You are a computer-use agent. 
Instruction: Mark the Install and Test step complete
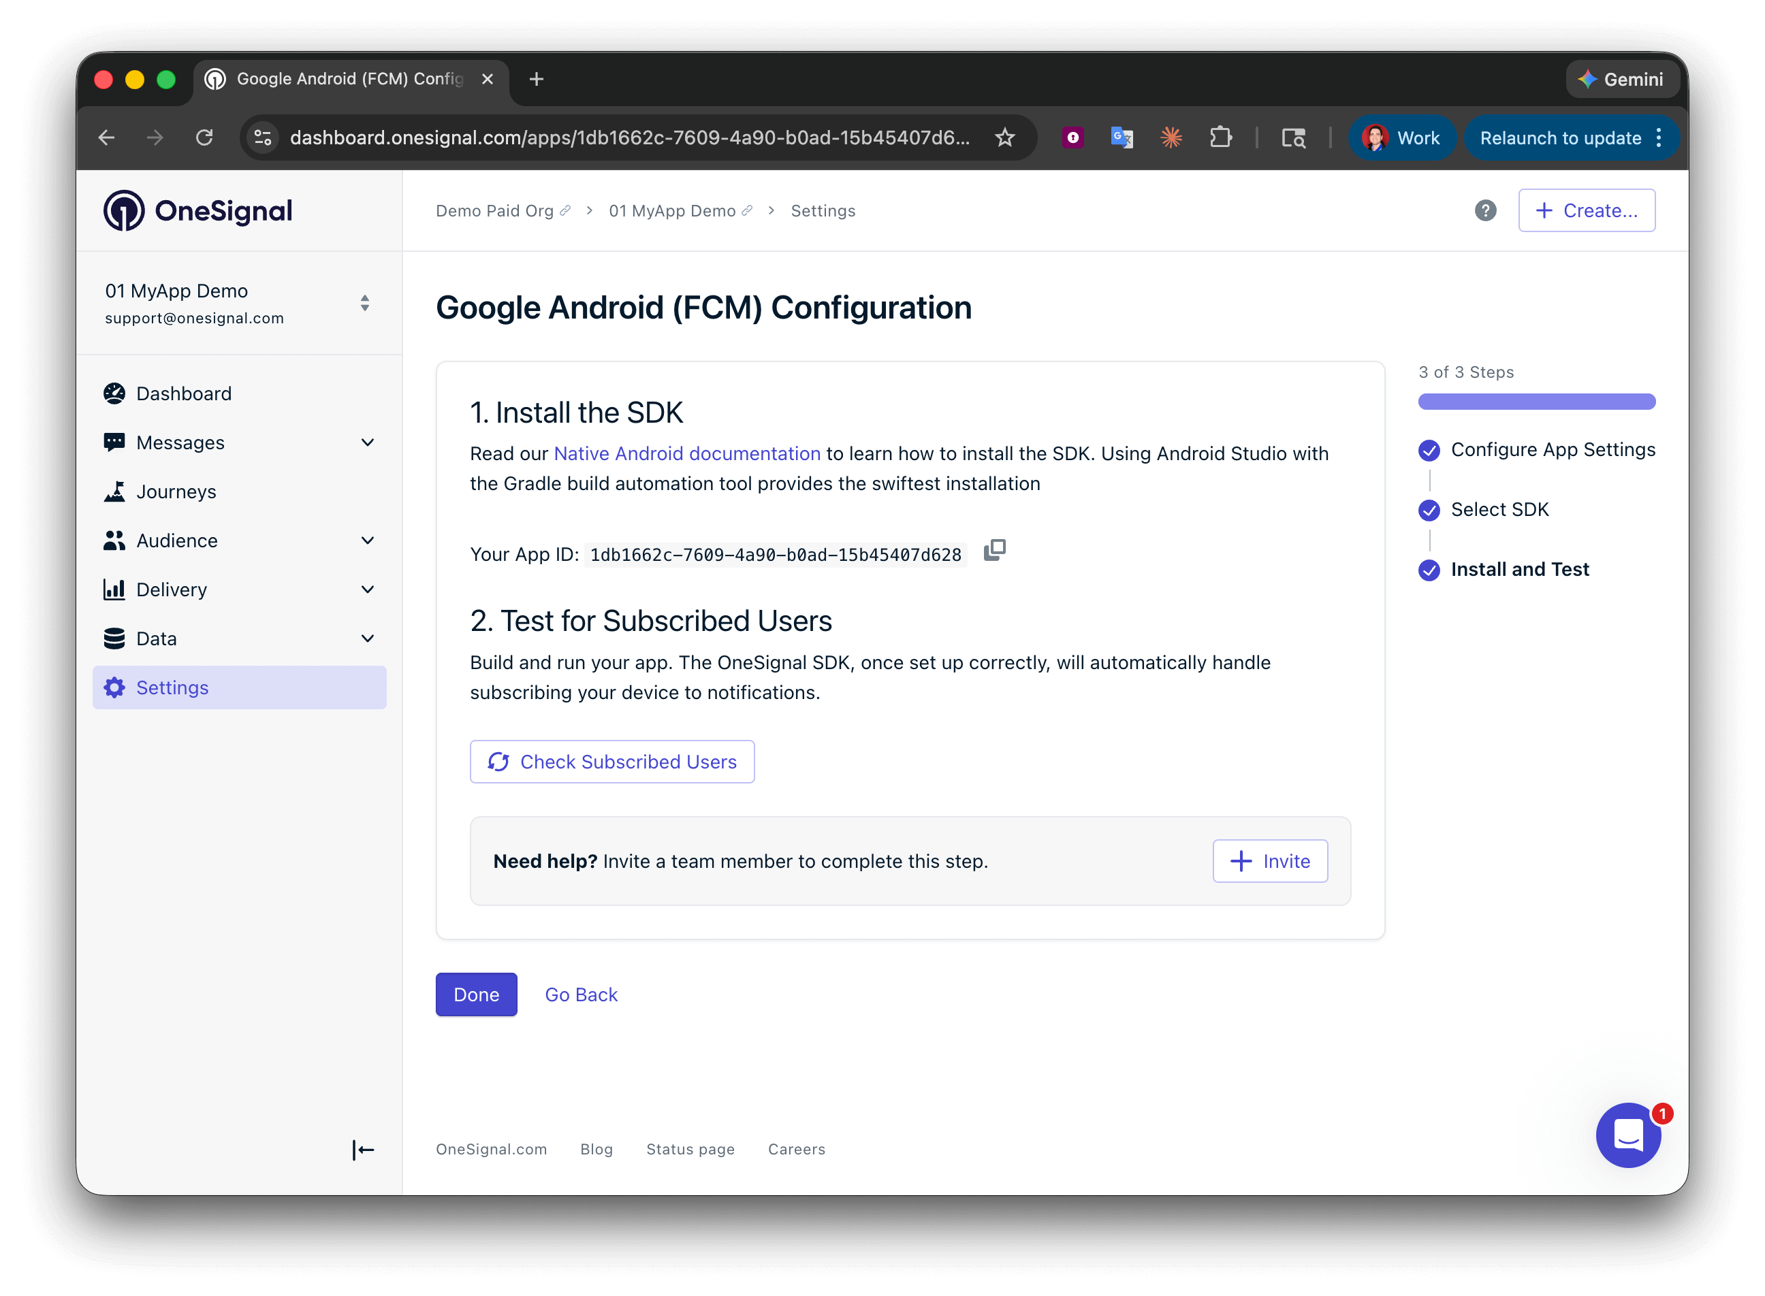point(1429,570)
